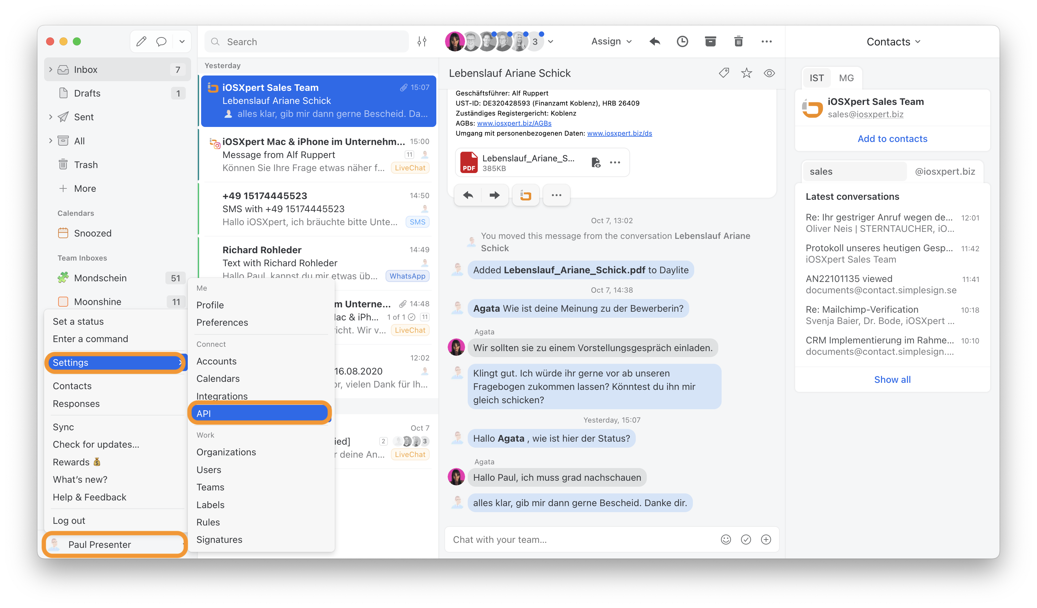Image resolution: width=1037 pixels, height=608 pixels.
Task: Click in the Search field
Action: click(307, 41)
